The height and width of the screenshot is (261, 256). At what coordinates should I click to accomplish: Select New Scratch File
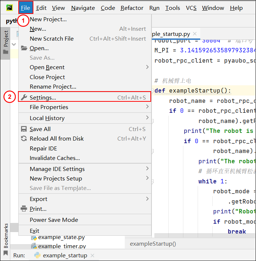point(85,38)
